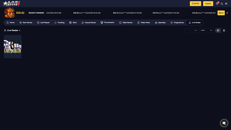The image size is (231, 130).
Task: Open the Progressives category
Action: (x=177, y=23)
